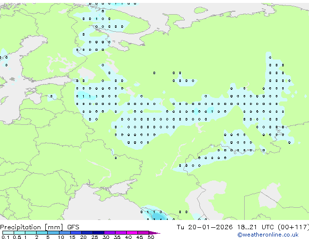The width and height of the screenshot is (309, 239).
Task: Click the 25–30 mm dark navy legend swatch
Action: coord(98,233)
